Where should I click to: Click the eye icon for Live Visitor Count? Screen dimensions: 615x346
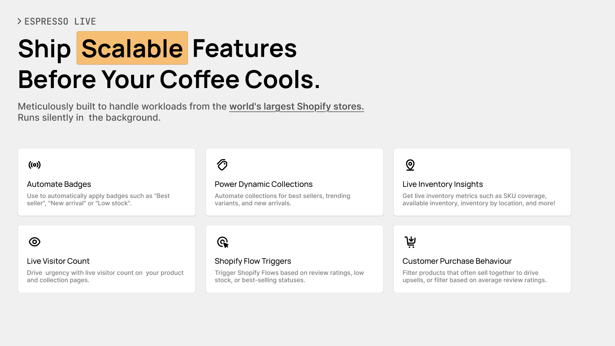pos(35,242)
